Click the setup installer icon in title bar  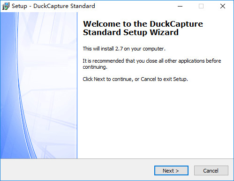pyautogui.click(x=6, y=6)
